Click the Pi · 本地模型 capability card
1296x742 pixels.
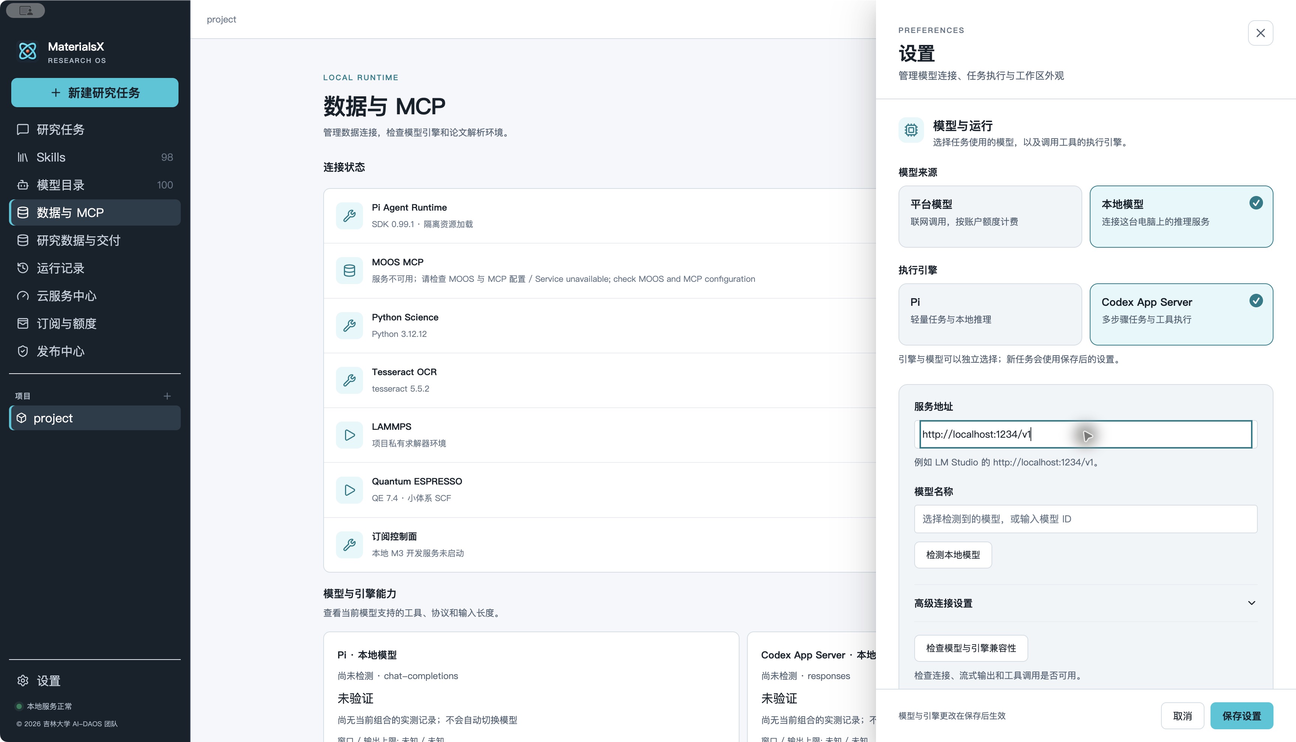[x=531, y=687]
